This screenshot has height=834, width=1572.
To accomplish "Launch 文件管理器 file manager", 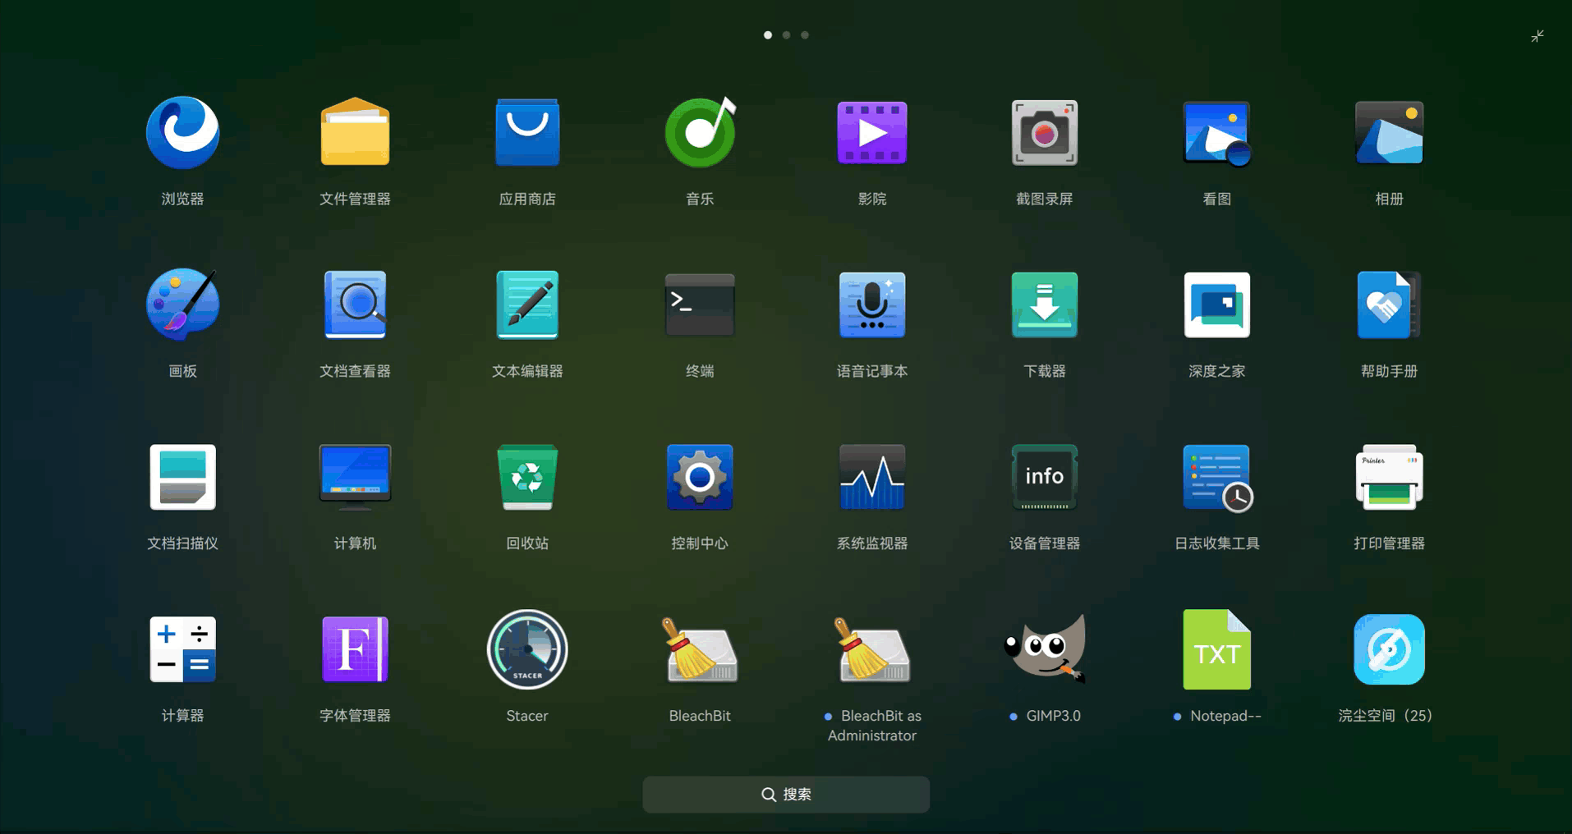I will (355, 132).
